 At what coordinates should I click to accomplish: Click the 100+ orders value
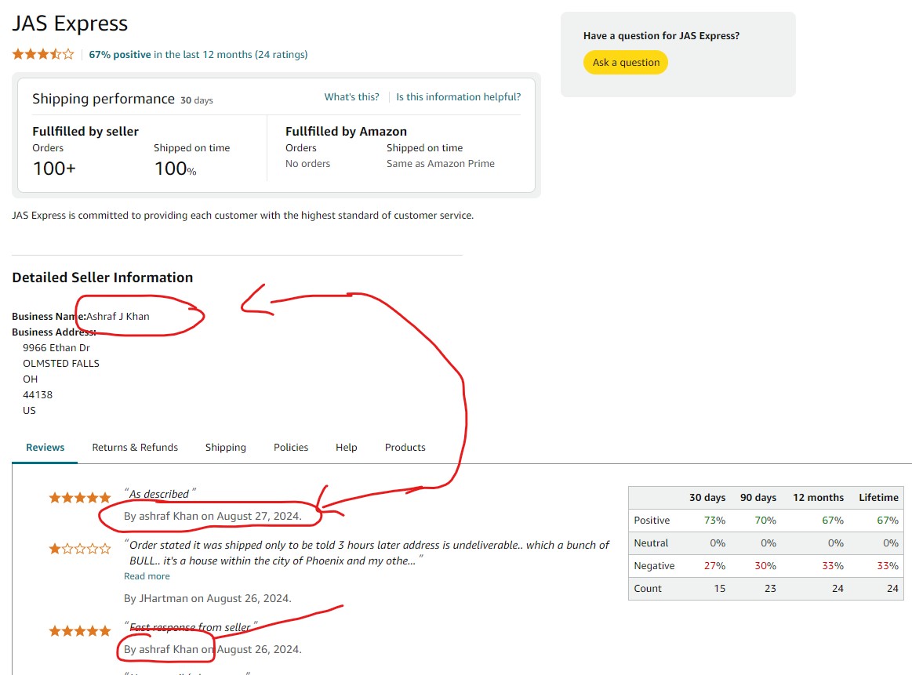(54, 169)
